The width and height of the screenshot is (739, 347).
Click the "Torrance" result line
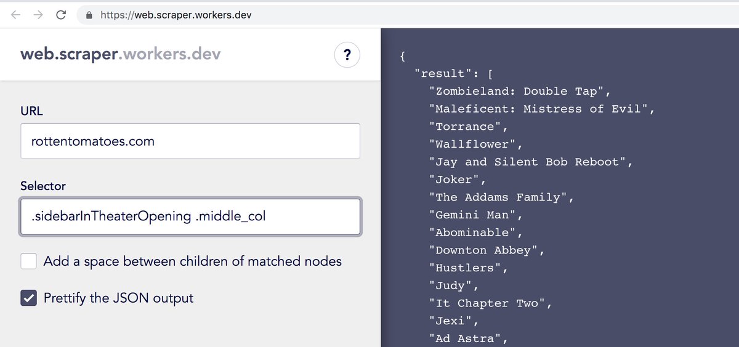[469, 127]
